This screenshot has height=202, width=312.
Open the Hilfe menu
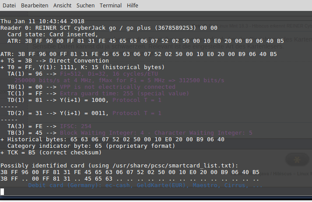pyautogui.click(x=133, y=6)
